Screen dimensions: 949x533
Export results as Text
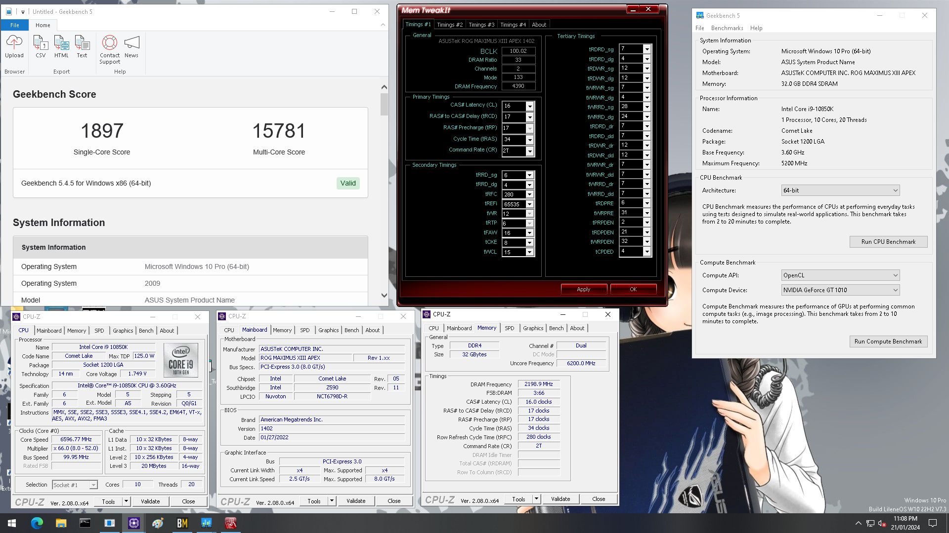point(82,47)
